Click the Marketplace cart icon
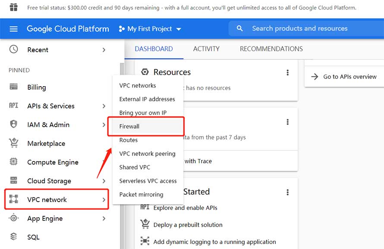This screenshot has height=249, width=384. (x=14, y=143)
